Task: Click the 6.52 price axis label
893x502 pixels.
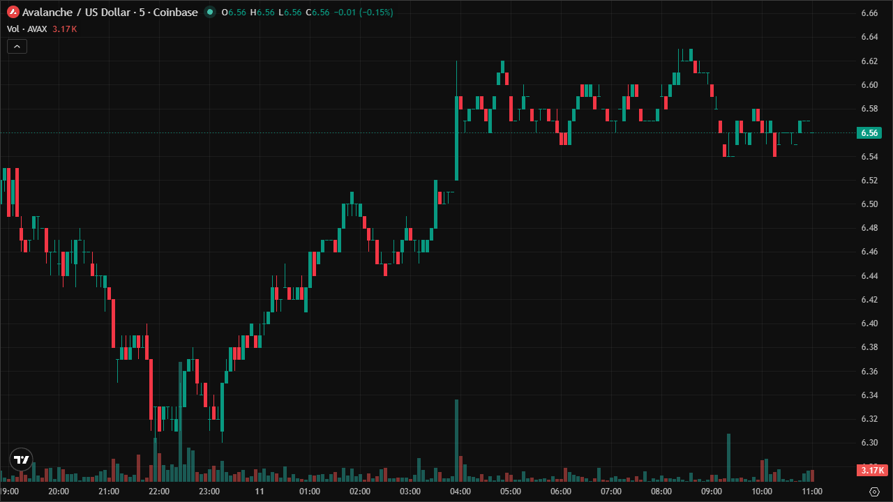Action: coord(869,181)
